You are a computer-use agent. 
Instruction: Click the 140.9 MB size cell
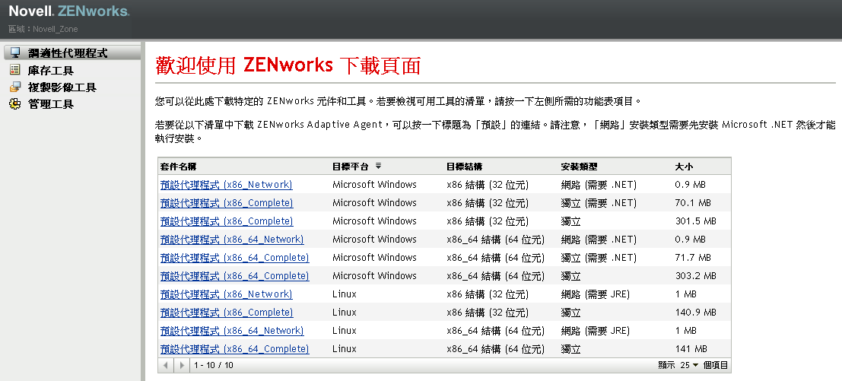click(695, 313)
